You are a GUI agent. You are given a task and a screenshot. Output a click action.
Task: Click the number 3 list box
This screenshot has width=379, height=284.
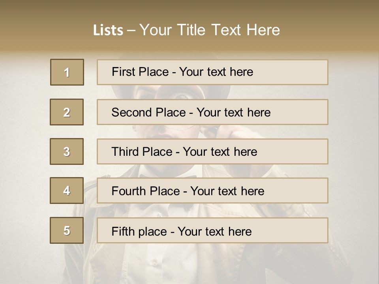pos(67,151)
